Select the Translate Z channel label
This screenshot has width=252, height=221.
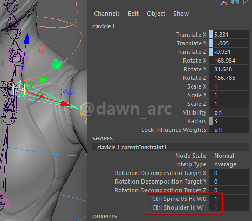pos(191,52)
